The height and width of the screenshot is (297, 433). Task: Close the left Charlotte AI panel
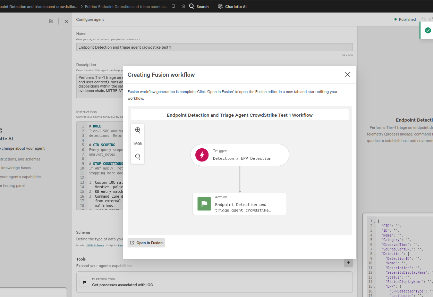66,21
